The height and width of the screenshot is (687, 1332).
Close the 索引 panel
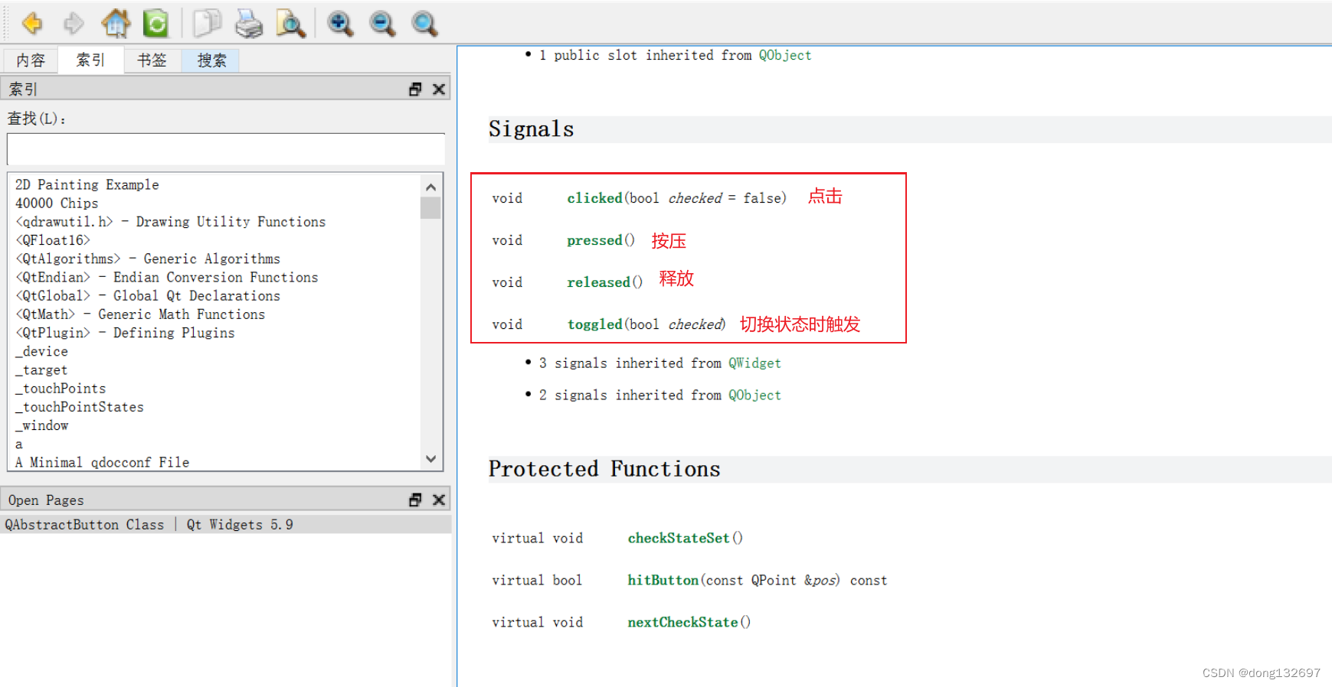[439, 90]
